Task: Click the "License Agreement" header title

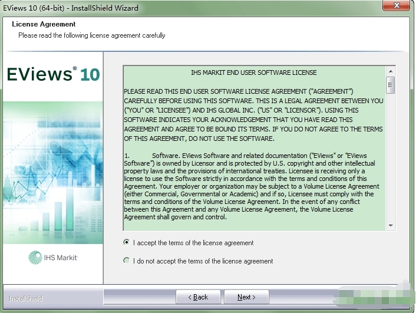Action: tap(44, 24)
